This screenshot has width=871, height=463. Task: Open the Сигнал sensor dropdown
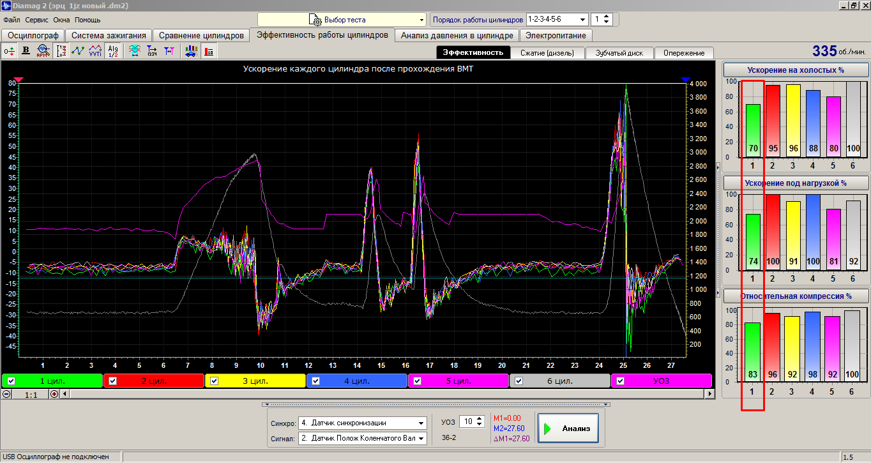tap(363, 438)
